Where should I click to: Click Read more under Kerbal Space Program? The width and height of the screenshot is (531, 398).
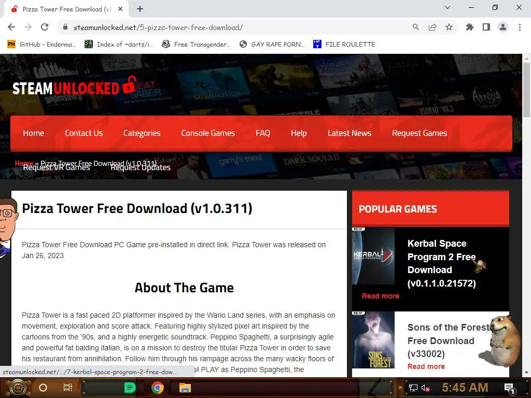(381, 296)
